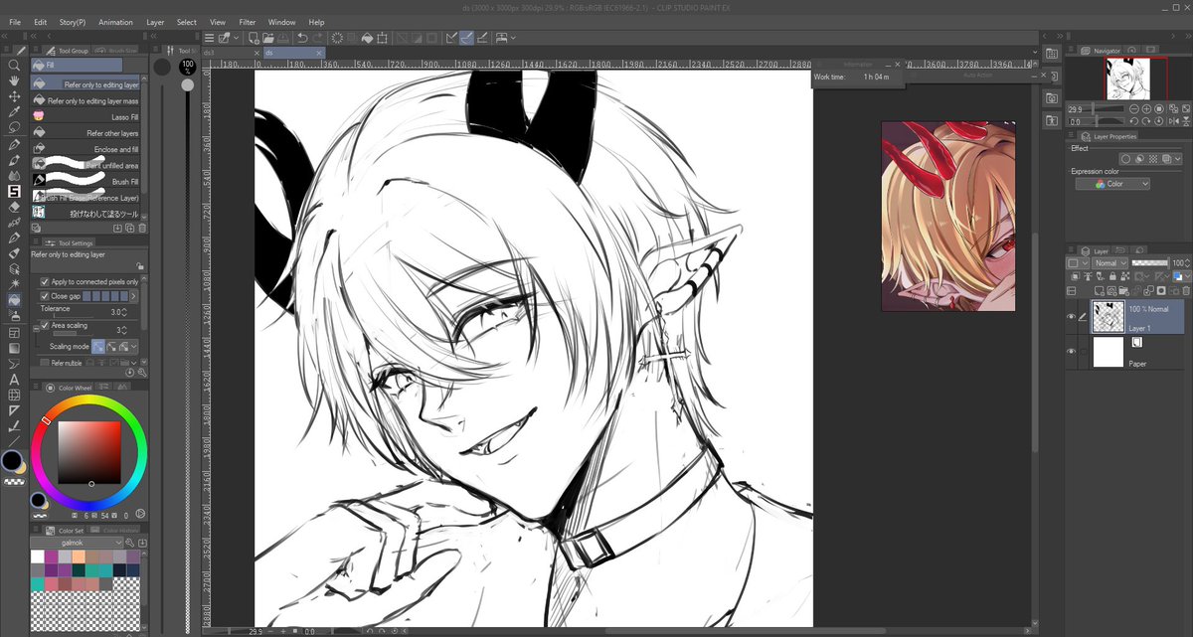Select the Text tool
This screenshot has width=1193, height=637.
coord(14,379)
